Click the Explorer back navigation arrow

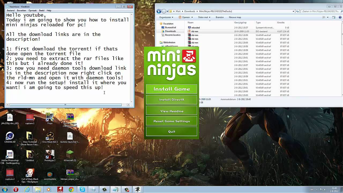coord(159,11)
